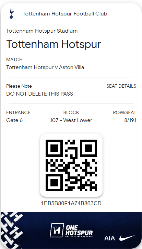Click the MATCH label
The width and height of the screenshot is (142, 249).
[x=14, y=59]
